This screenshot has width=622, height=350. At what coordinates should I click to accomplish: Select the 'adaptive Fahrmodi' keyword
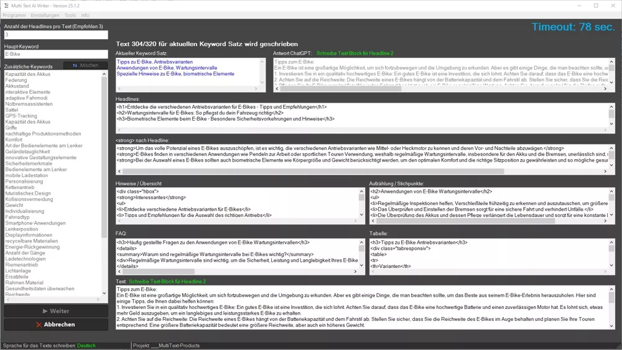[x=26, y=98]
